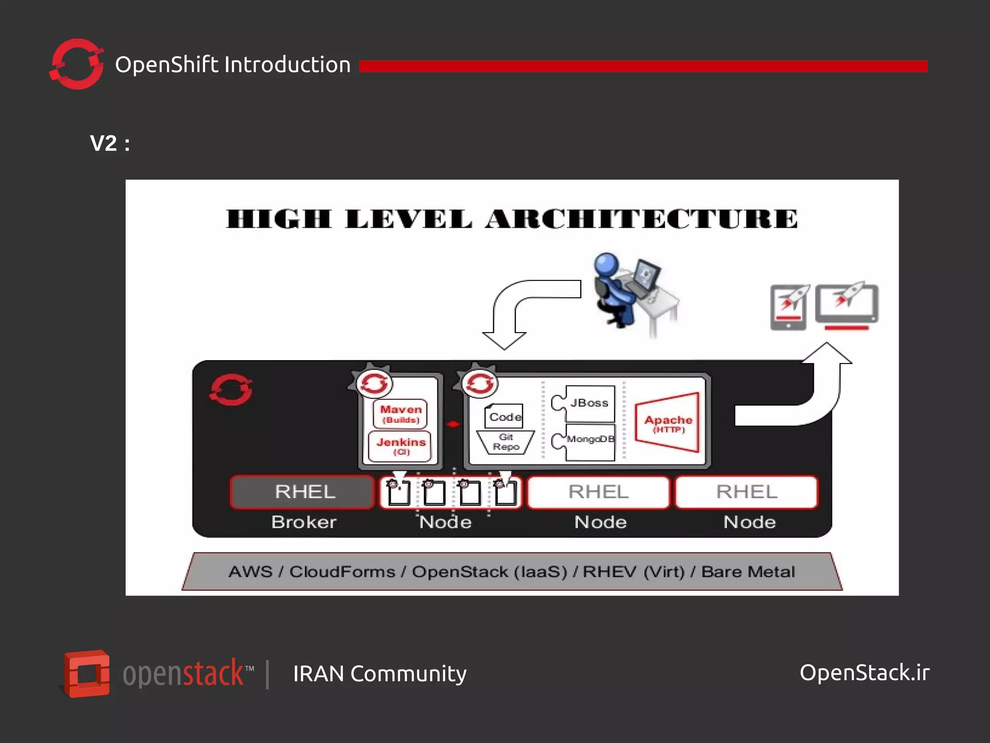Click the 'HIGH LEVEL ARCHITECTURE' diagram title
Viewport: 990px width, 743px height.
[512, 219]
